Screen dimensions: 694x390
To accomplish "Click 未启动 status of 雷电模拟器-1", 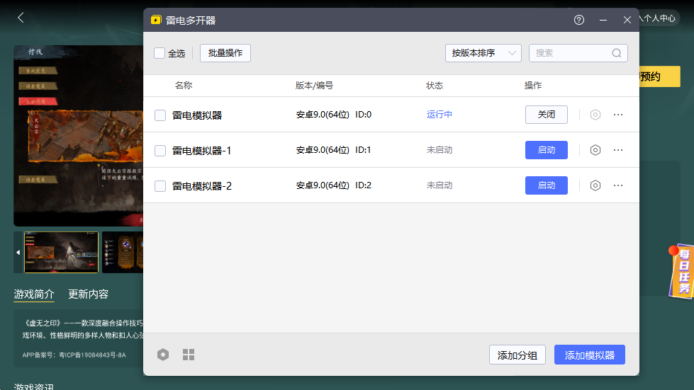I will click(440, 150).
